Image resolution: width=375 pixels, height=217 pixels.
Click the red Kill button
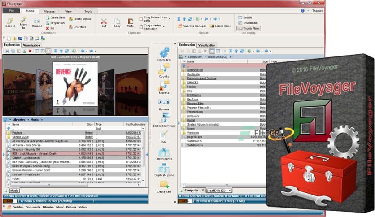[50, 28]
